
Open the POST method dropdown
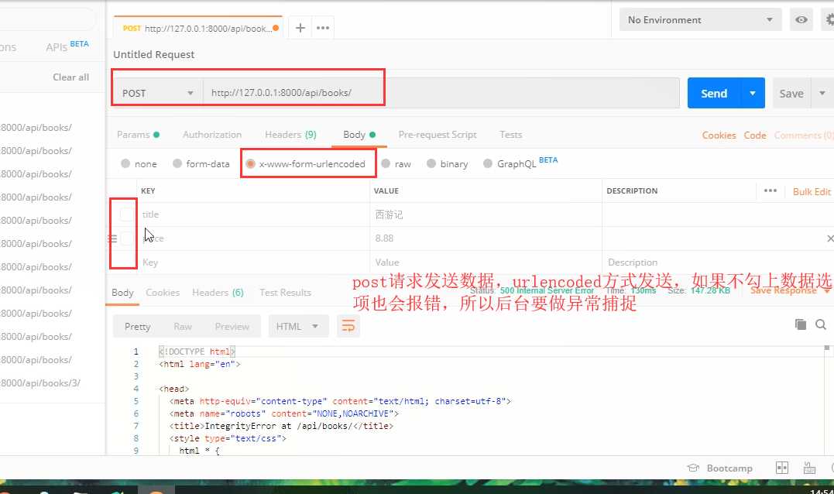(158, 93)
